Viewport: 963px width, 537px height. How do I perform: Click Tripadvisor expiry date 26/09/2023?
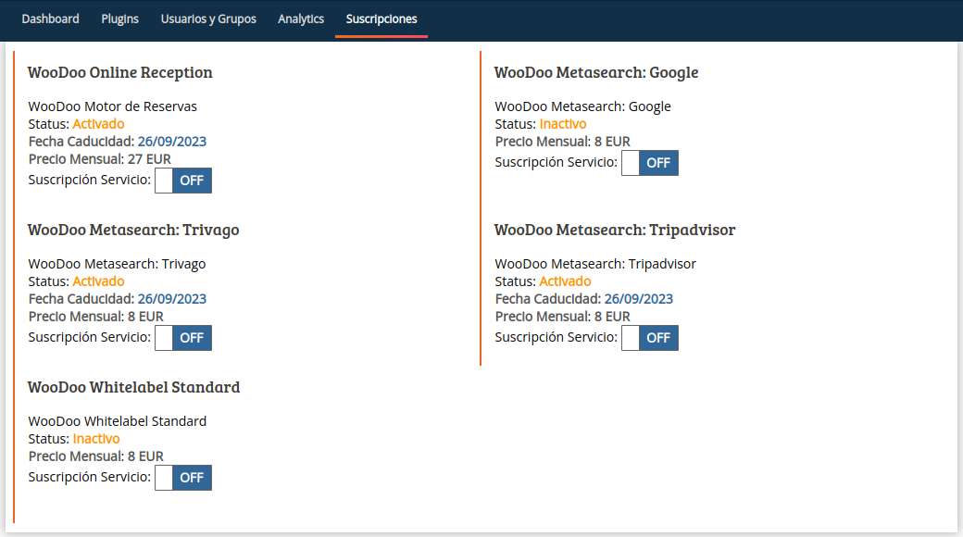639,299
